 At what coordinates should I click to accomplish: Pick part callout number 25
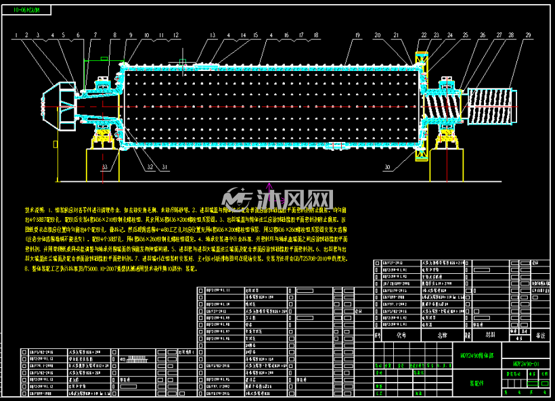pyautogui.click(x=466, y=35)
